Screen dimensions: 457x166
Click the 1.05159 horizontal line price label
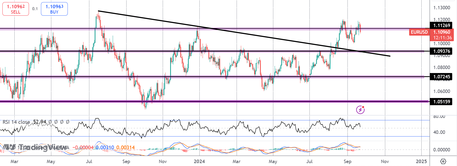point(441,101)
